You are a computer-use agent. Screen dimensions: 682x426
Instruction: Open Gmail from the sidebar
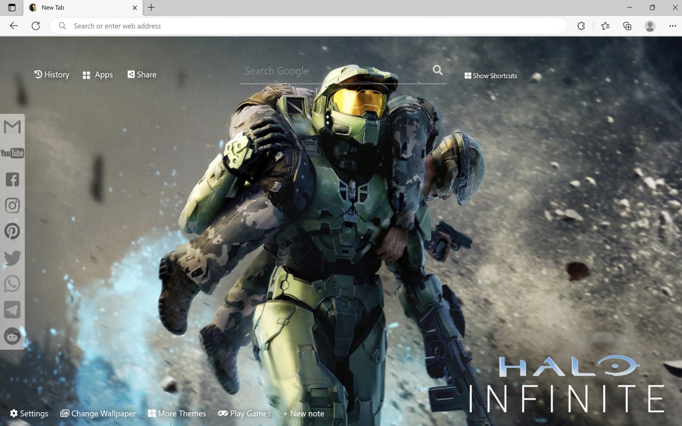[12, 127]
